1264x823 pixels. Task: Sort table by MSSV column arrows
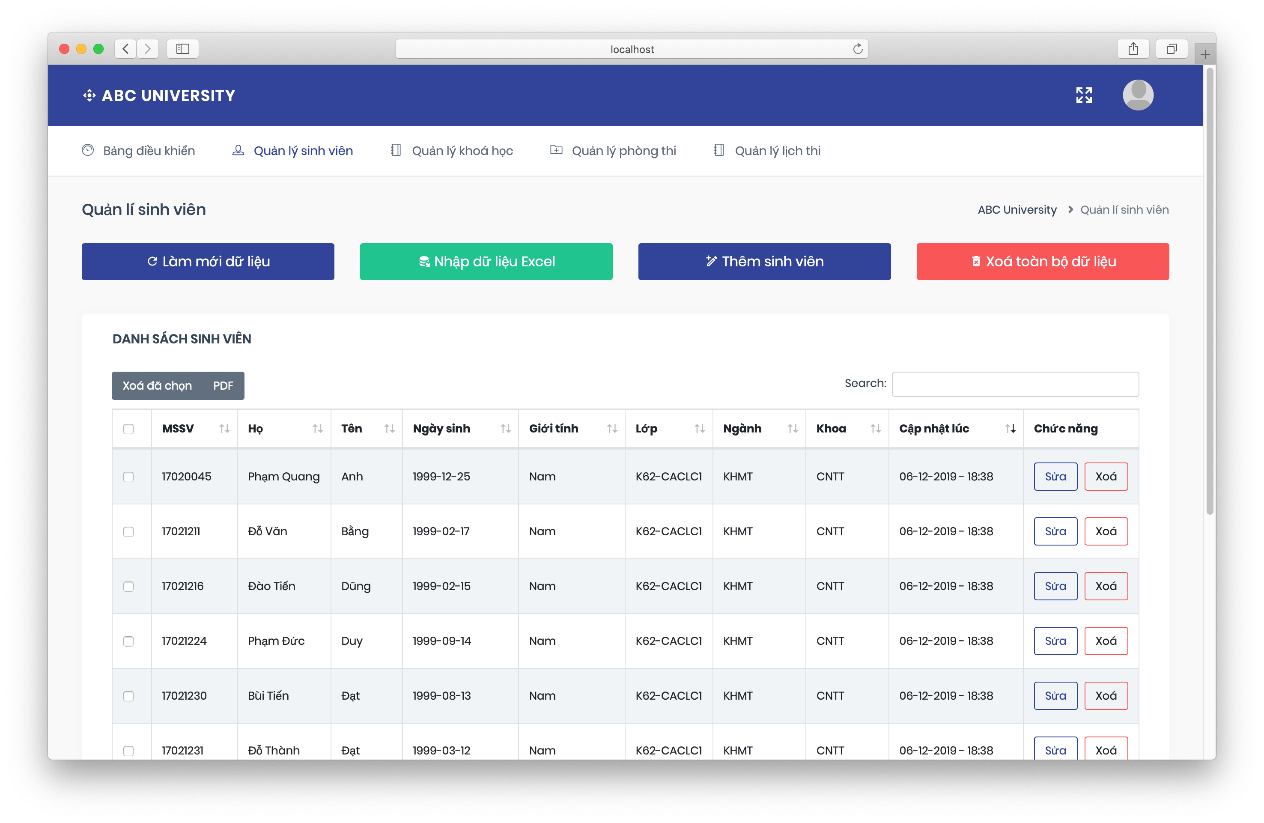(224, 429)
